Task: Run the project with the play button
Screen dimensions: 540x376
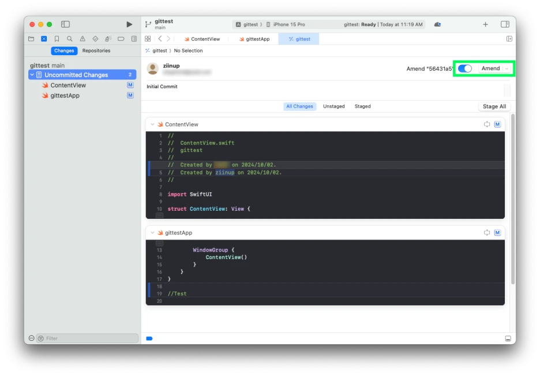Action: pyautogui.click(x=129, y=24)
